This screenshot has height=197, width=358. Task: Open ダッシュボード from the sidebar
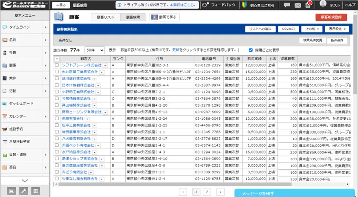coord(21,104)
